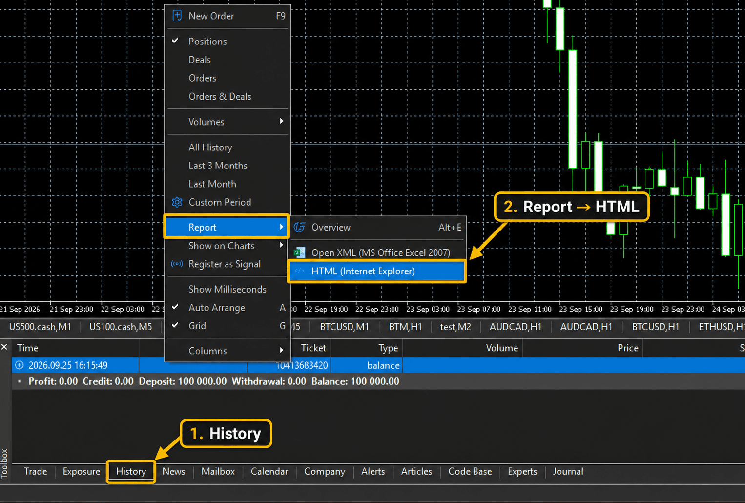Select the 2026.09.25 16:15:49 balance row

[x=378, y=365]
